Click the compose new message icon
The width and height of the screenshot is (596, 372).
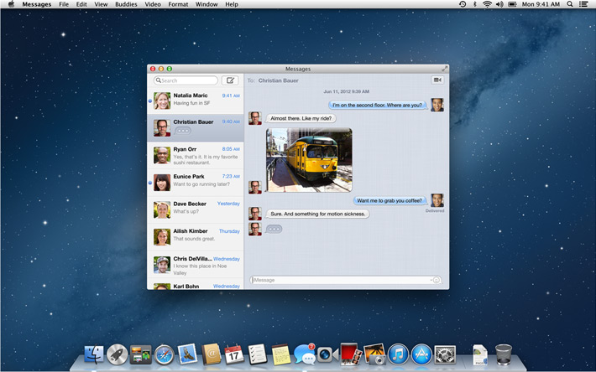tap(230, 80)
